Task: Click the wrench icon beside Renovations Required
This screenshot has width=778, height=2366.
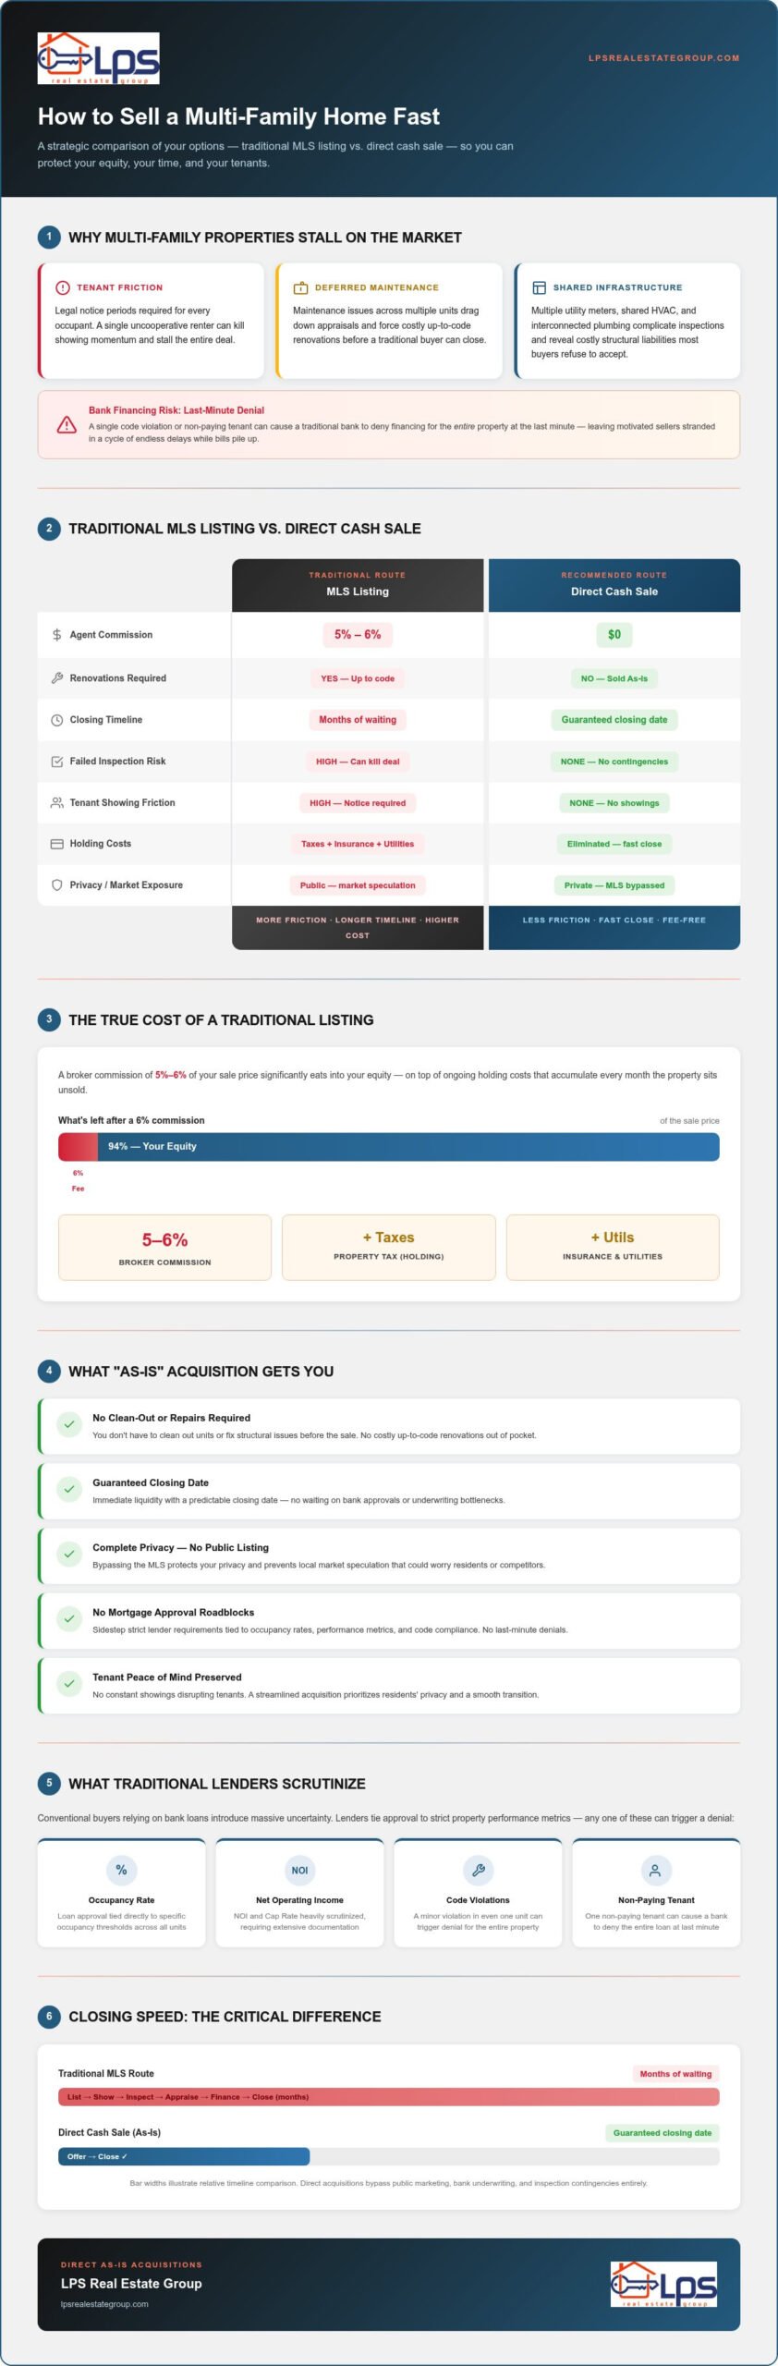Action: [x=57, y=678]
